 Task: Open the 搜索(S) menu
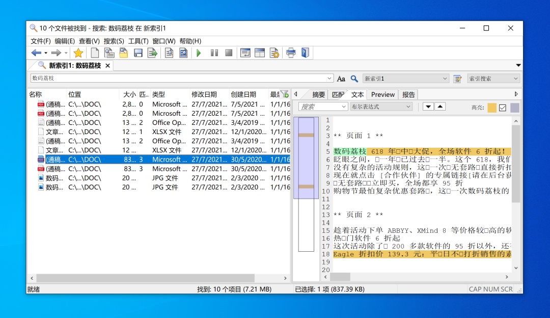(114, 41)
